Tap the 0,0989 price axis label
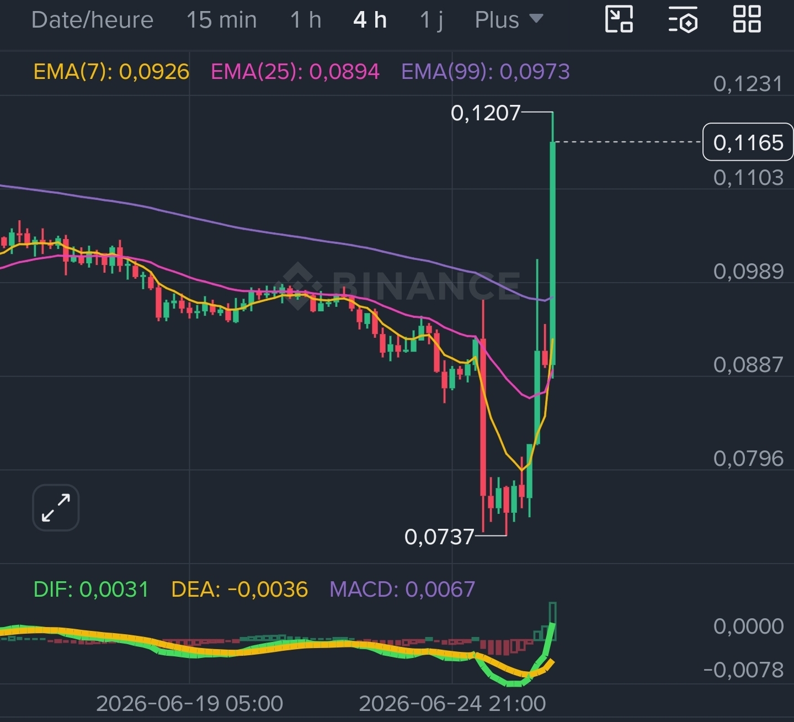The image size is (794, 722). coord(748,272)
